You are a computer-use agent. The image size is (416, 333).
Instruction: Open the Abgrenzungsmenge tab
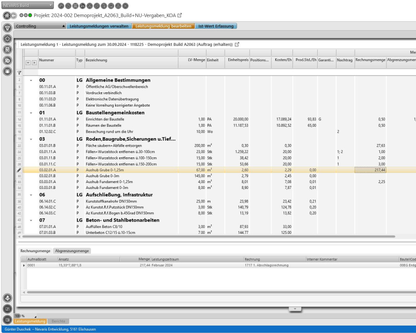72,251
